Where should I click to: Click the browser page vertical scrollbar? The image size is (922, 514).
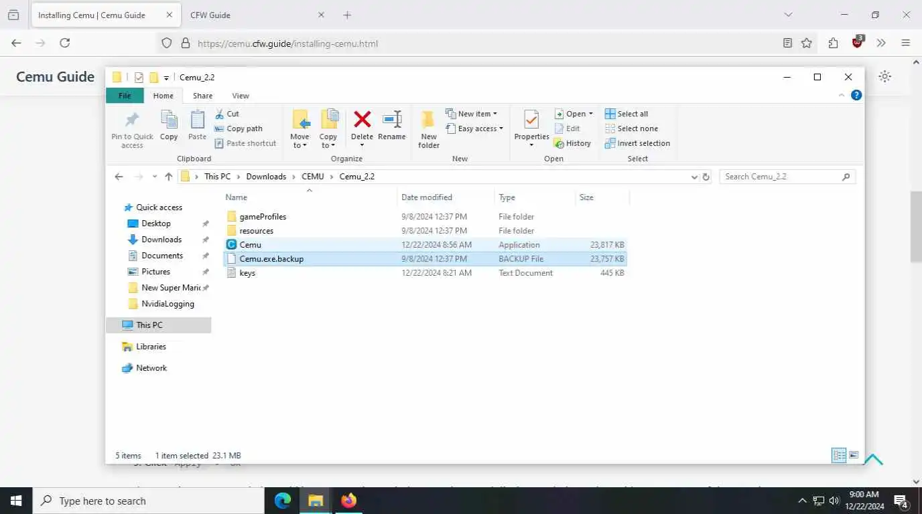(x=916, y=228)
